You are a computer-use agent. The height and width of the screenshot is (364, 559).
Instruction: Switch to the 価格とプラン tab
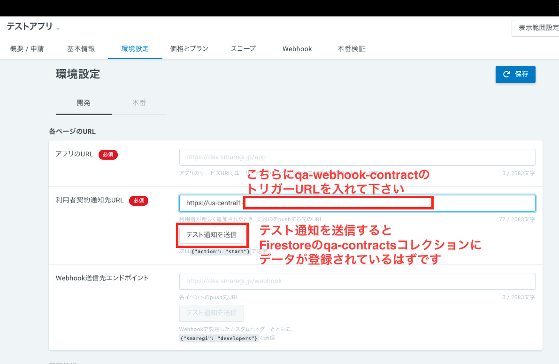pyautogui.click(x=189, y=48)
